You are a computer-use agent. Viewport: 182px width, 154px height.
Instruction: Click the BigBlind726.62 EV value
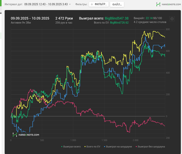pyautogui.click(x=119, y=23)
